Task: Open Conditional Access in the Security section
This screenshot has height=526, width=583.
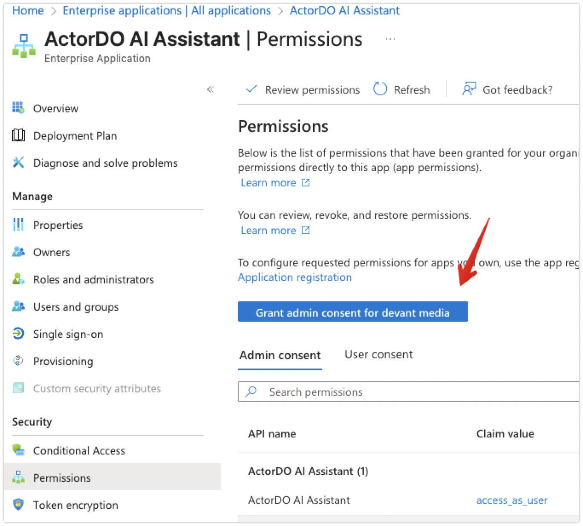Action: point(79,450)
